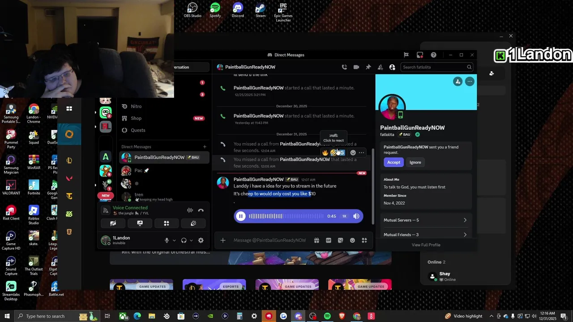Open the microphone input options arrow
This screenshot has width=573, height=322.
(x=174, y=241)
